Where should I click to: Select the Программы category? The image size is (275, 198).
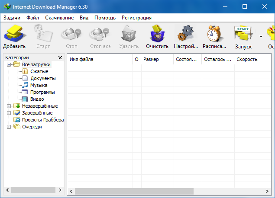pos(42,92)
